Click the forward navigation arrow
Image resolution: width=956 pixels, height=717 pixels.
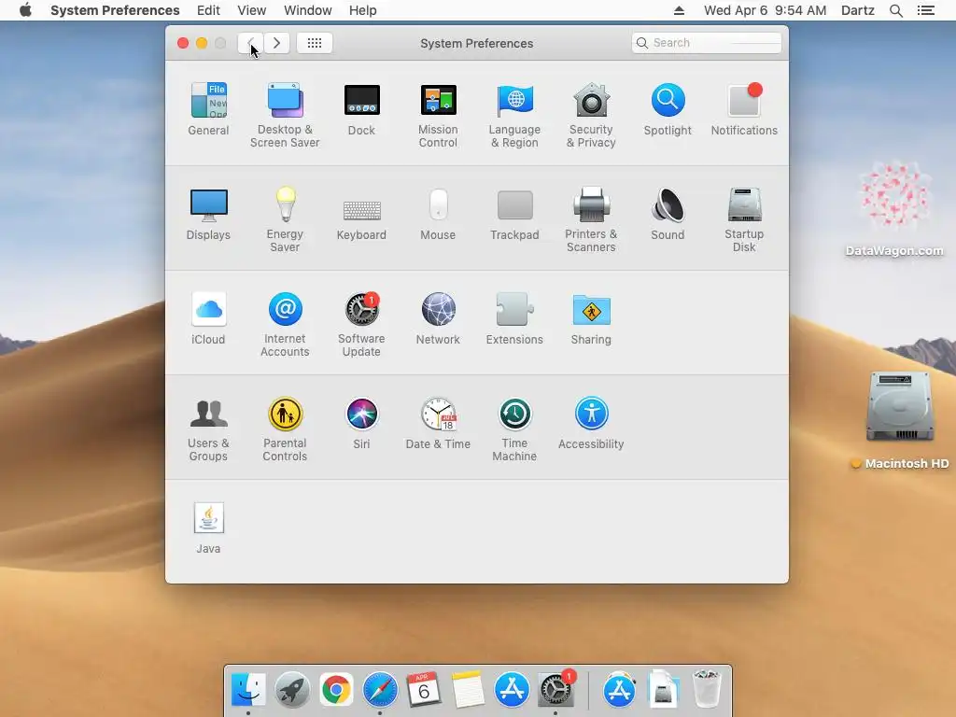276,43
